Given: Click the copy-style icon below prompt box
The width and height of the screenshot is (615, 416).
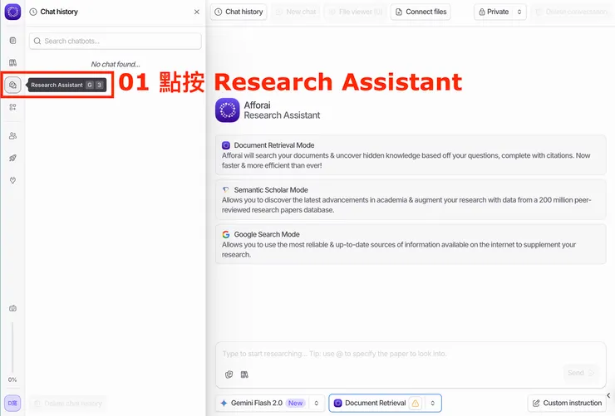Looking at the screenshot, I should tap(229, 374).
